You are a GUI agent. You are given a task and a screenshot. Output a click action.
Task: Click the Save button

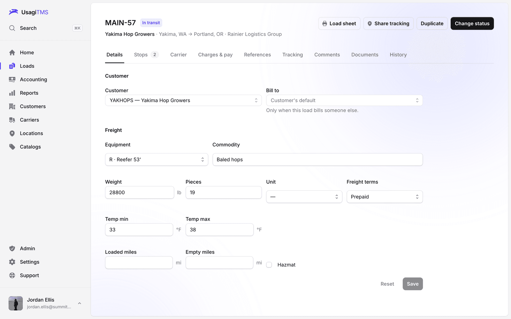tap(413, 284)
